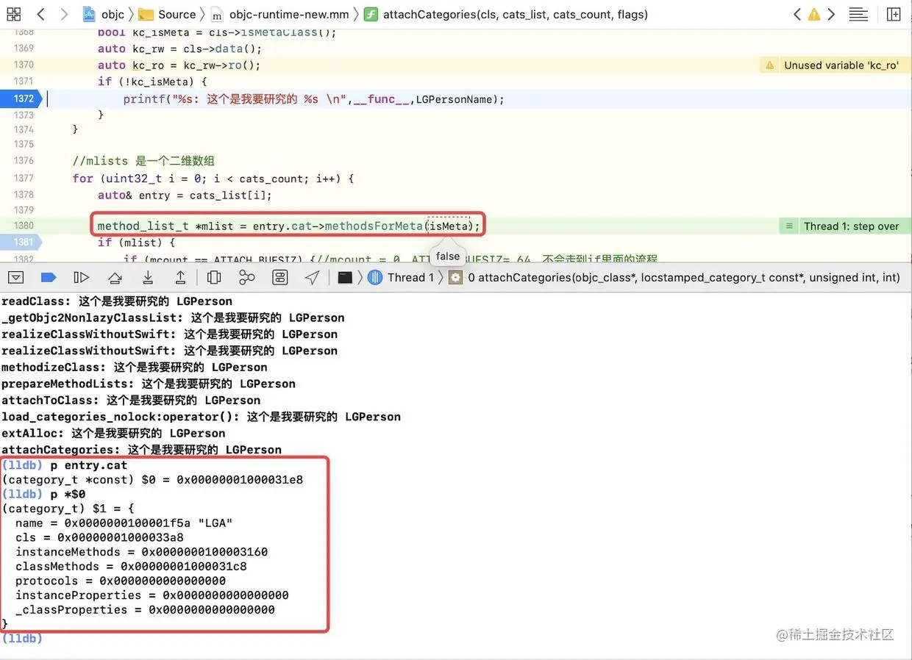Click the breakpoint on line 1381
This screenshot has height=660, width=912.
click(x=21, y=242)
